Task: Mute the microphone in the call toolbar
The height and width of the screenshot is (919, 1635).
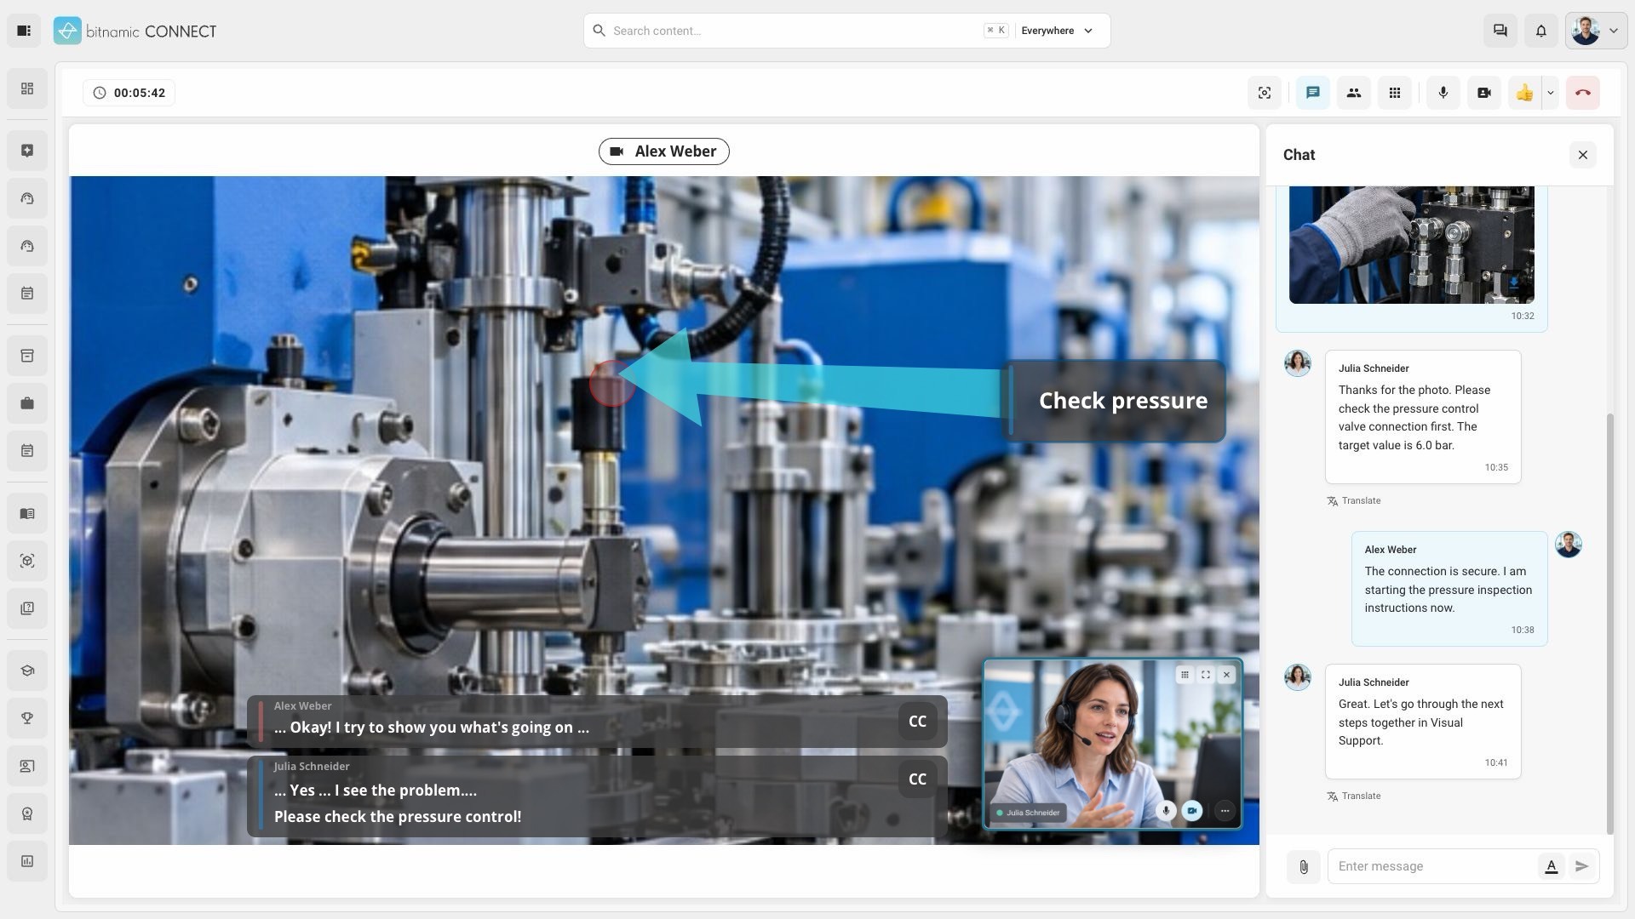Action: click(x=1443, y=93)
